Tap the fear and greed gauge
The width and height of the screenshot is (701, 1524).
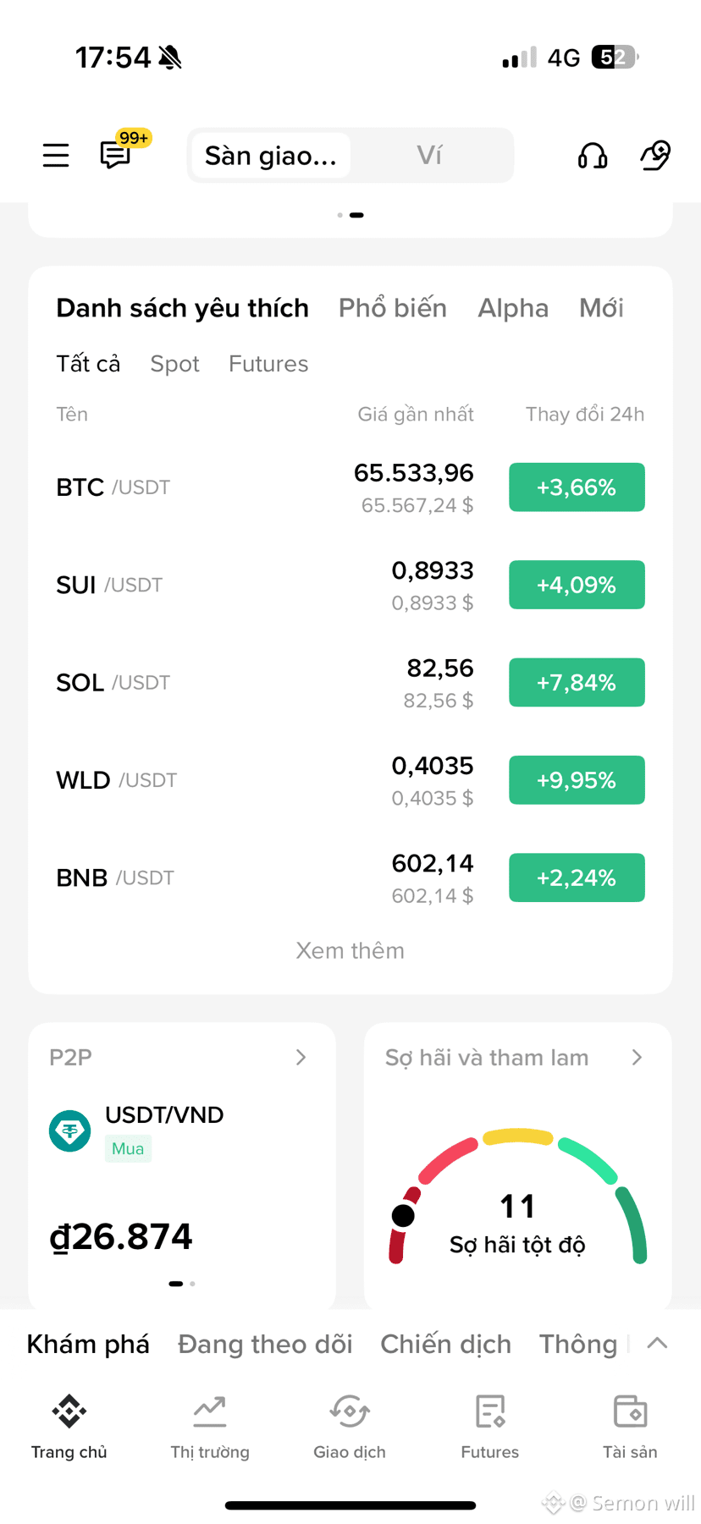[x=518, y=1197]
